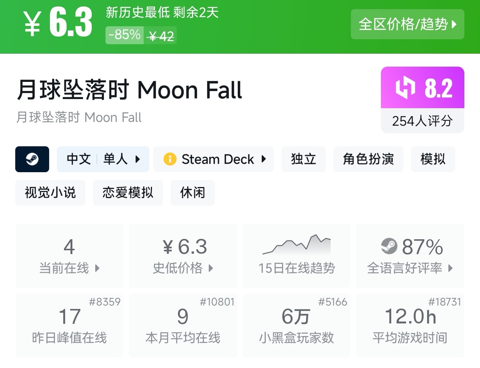The height and width of the screenshot is (368, 480).
Task: Select the 恋爱模拟 dating sim tag
Action: coord(128,193)
